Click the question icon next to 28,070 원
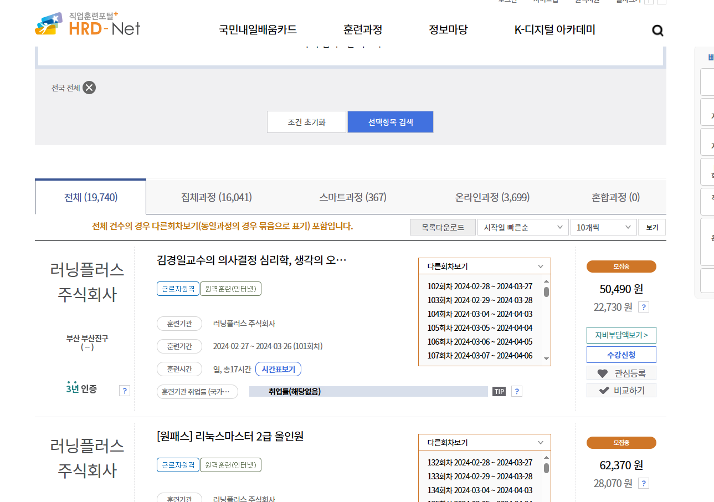This screenshot has height=502, width=714. click(643, 483)
